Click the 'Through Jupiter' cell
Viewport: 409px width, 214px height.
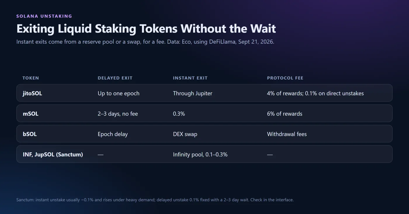193,93
